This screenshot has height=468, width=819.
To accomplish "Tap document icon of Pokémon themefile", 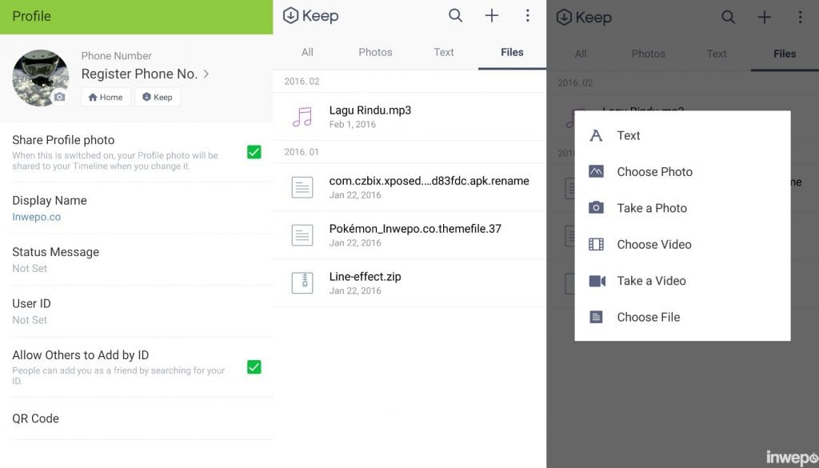I will pos(302,235).
